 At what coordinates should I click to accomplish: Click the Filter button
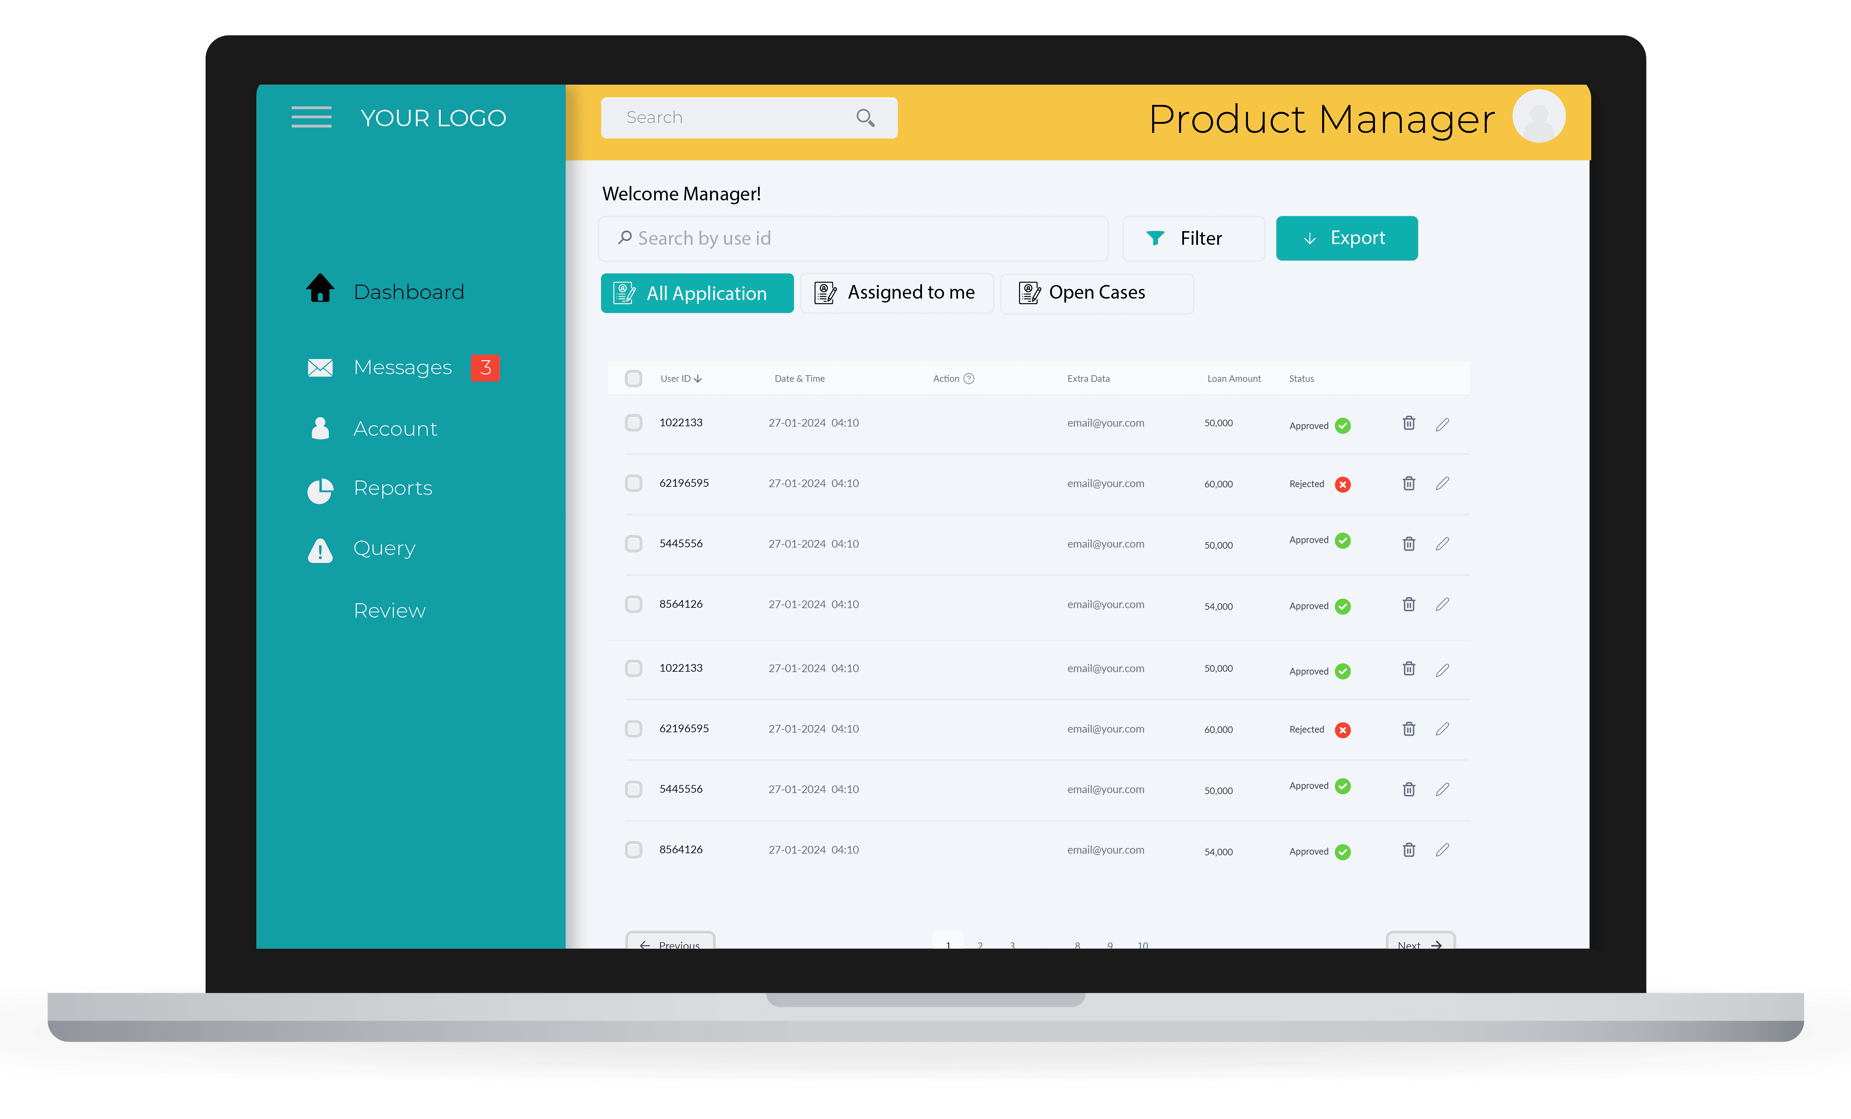click(x=1194, y=238)
